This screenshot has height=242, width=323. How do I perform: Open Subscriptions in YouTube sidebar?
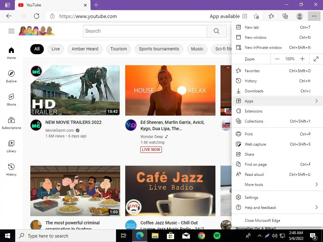point(11,123)
